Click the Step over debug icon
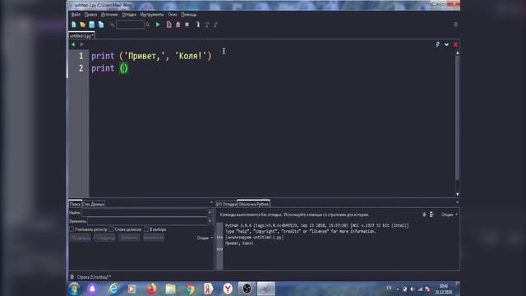Viewport: 526px width, 296px height. click(207, 25)
